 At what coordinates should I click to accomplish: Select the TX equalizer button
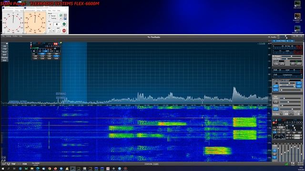point(274,158)
